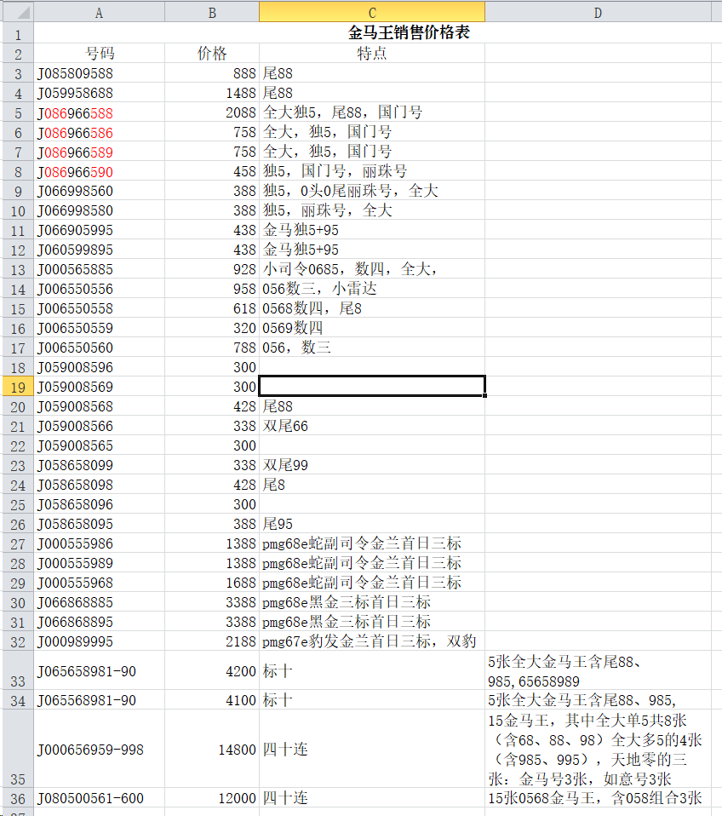Select cell J059008596
This screenshot has height=816, width=722.
click(x=100, y=367)
